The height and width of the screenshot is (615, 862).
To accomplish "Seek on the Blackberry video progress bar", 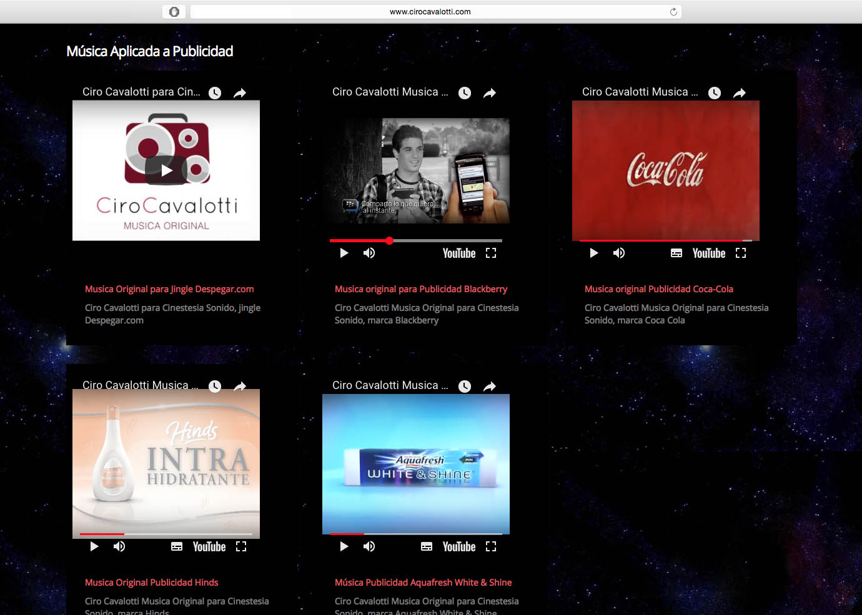I will [x=437, y=240].
